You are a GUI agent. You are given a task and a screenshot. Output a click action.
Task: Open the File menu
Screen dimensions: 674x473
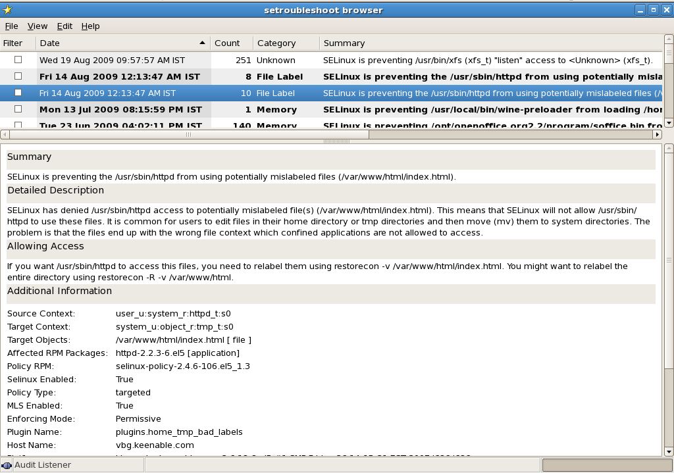(x=11, y=26)
